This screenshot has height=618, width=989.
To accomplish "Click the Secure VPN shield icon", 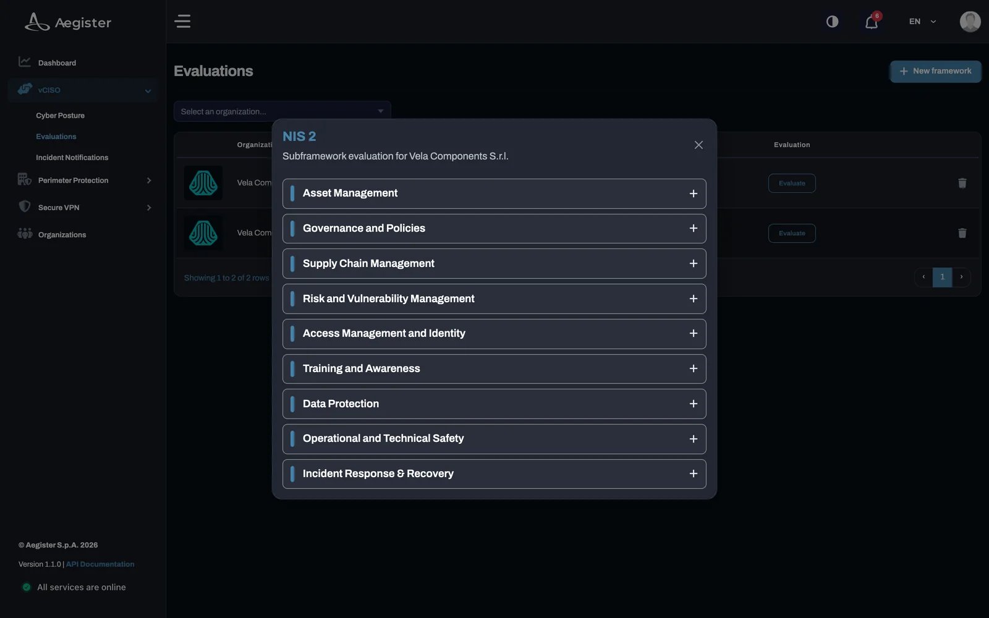I will 25,206.
